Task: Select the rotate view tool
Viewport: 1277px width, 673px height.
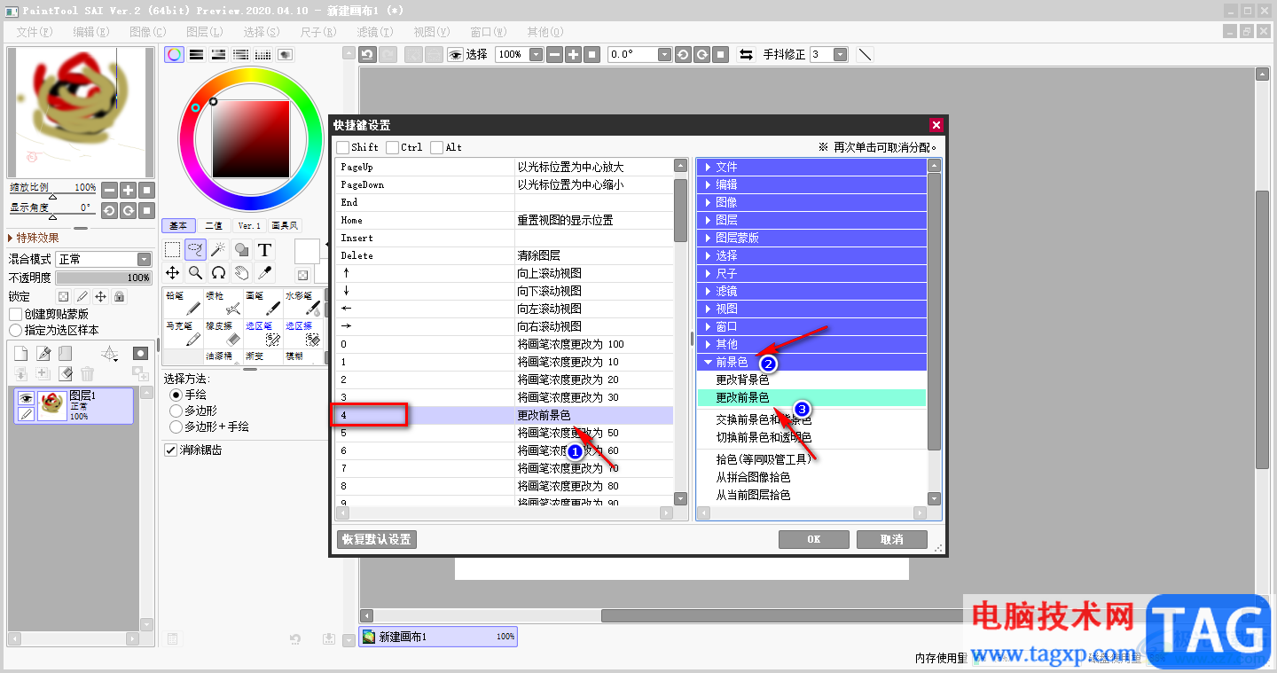Action: [218, 273]
